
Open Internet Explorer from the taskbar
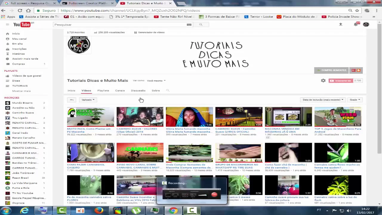click(x=24, y=211)
